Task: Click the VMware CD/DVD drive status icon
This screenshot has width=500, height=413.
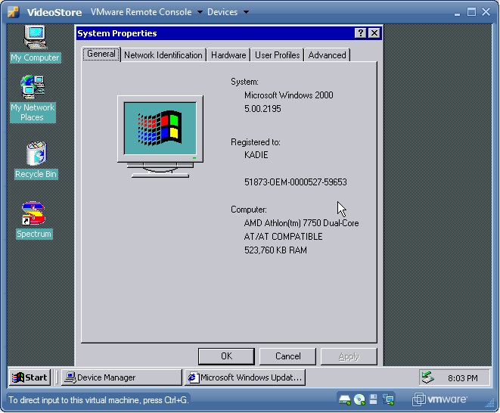Action: coord(359,399)
